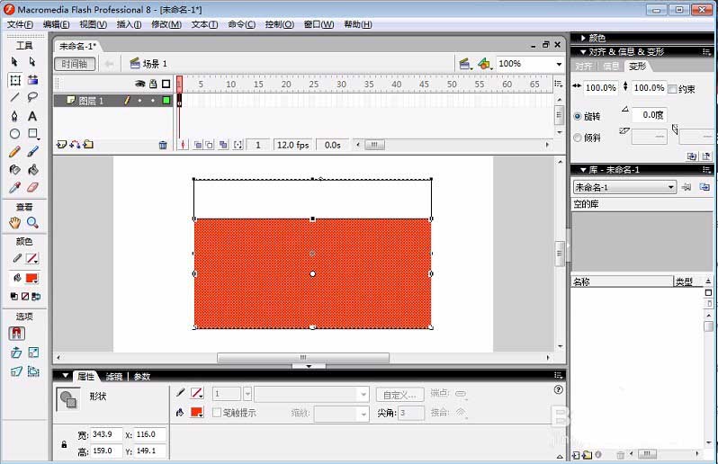Open stroke height dropdown arrow
The image size is (718, 464).
point(247,394)
